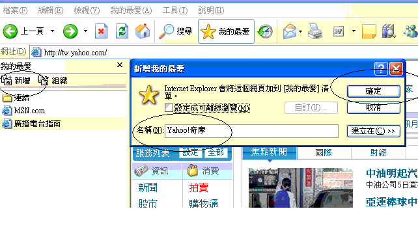Open the 股市 stock link
The width and height of the screenshot is (418, 250).
pos(148,203)
